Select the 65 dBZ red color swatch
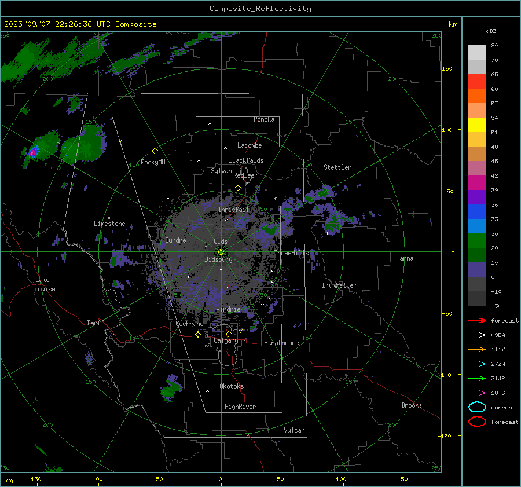Screen dimensions: 521x487 [x=477, y=82]
